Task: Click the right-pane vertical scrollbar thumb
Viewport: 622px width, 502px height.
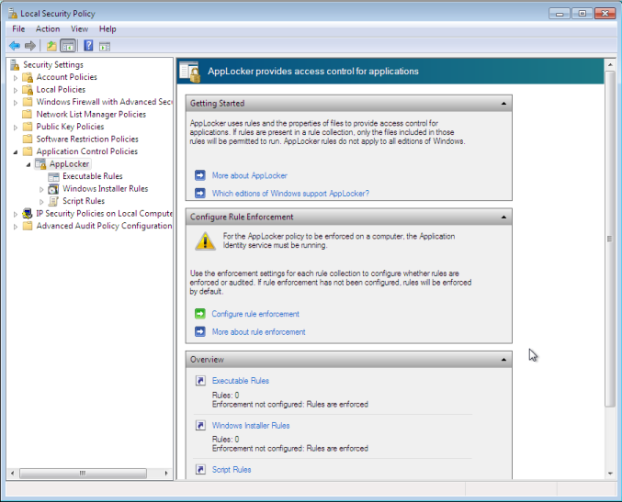Action: (610, 239)
